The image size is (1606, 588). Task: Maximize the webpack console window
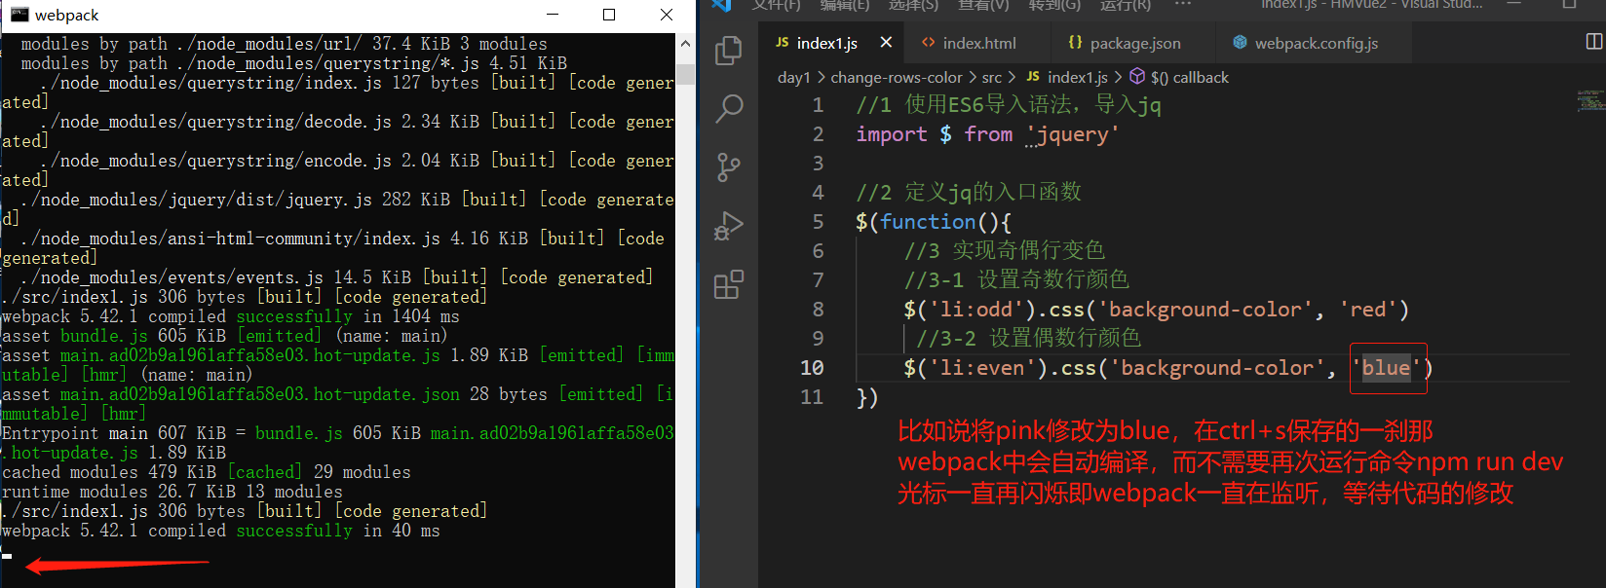609,15
